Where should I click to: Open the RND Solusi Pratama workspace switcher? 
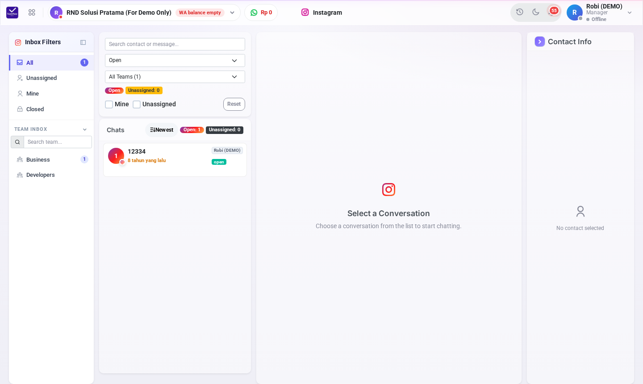[144, 13]
